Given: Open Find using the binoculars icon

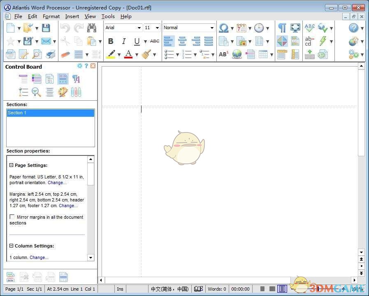Looking at the screenshot, I should coord(92,28).
